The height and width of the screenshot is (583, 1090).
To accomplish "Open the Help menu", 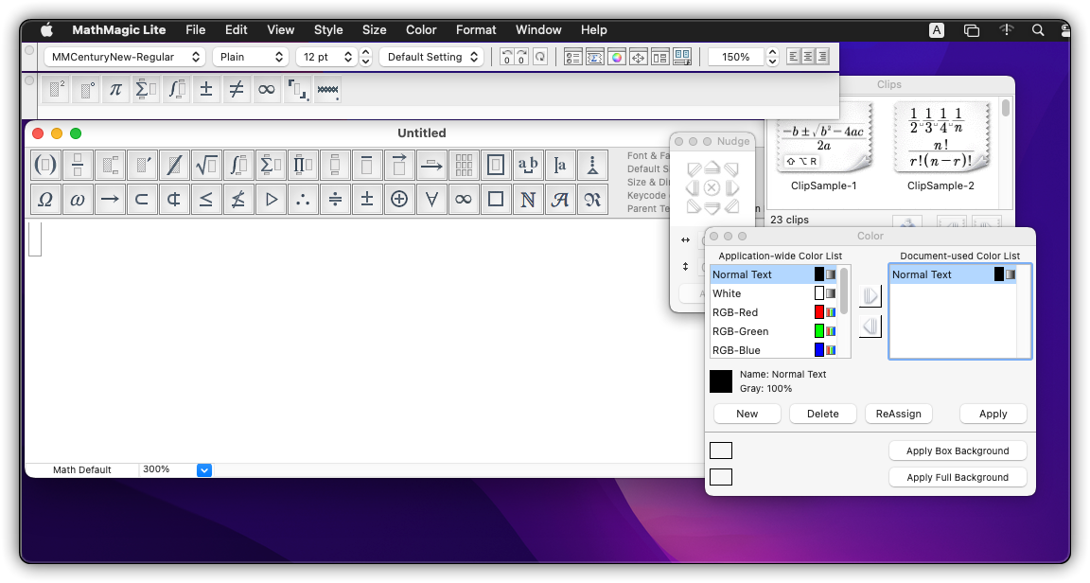I will tap(593, 30).
